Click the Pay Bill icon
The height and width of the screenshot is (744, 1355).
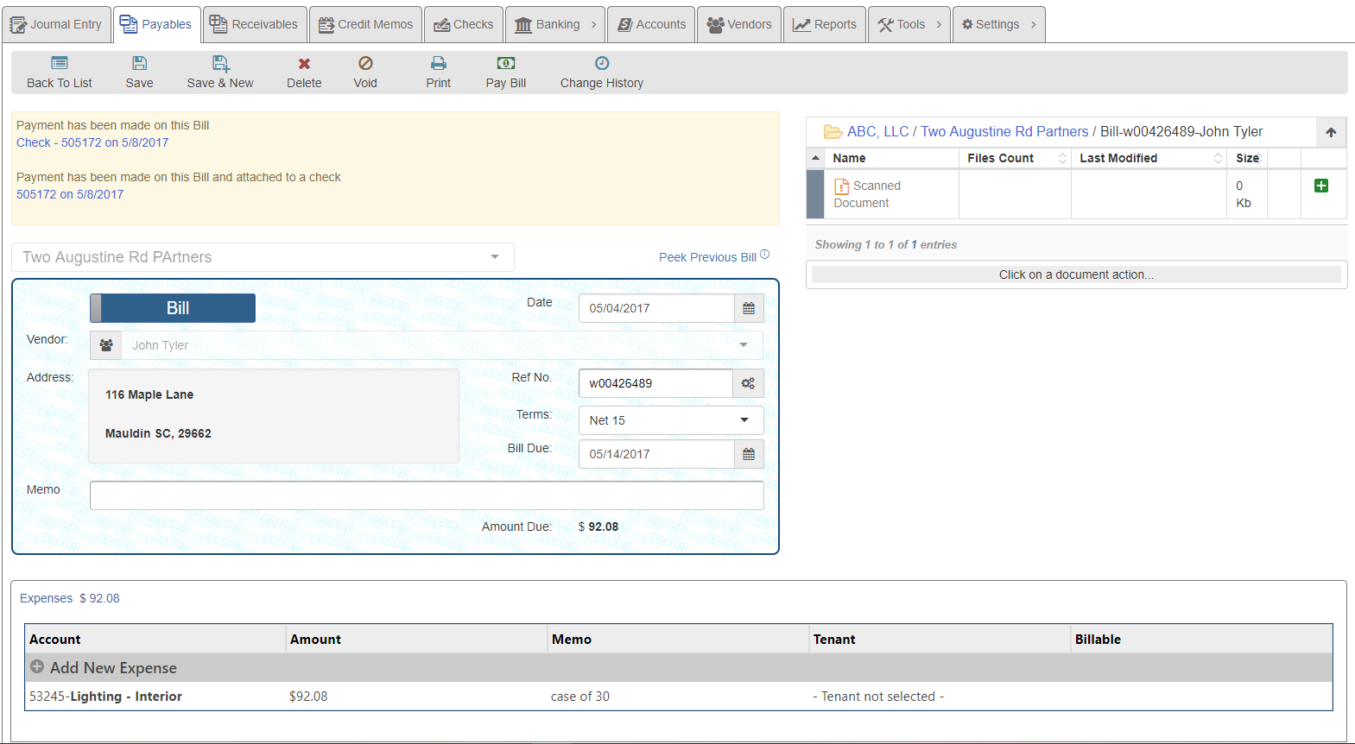coord(506,64)
